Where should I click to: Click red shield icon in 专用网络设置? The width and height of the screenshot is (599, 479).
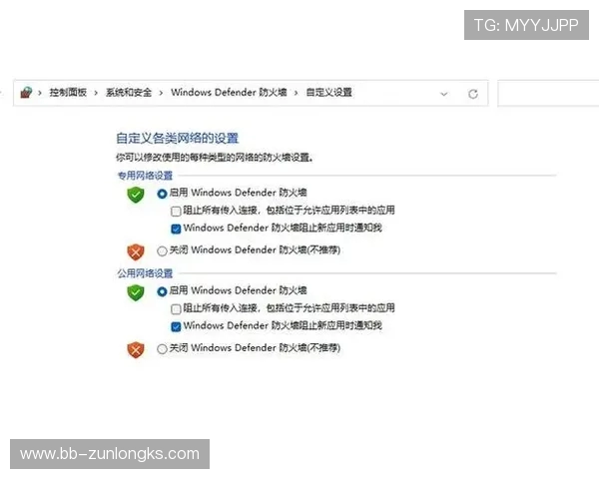point(135,252)
